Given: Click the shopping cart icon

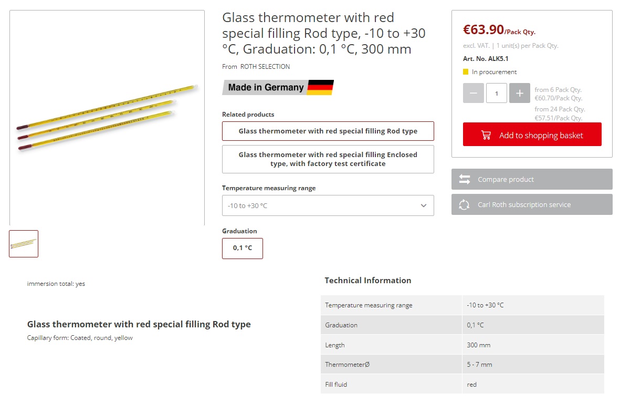Looking at the screenshot, I should pyautogui.click(x=486, y=135).
